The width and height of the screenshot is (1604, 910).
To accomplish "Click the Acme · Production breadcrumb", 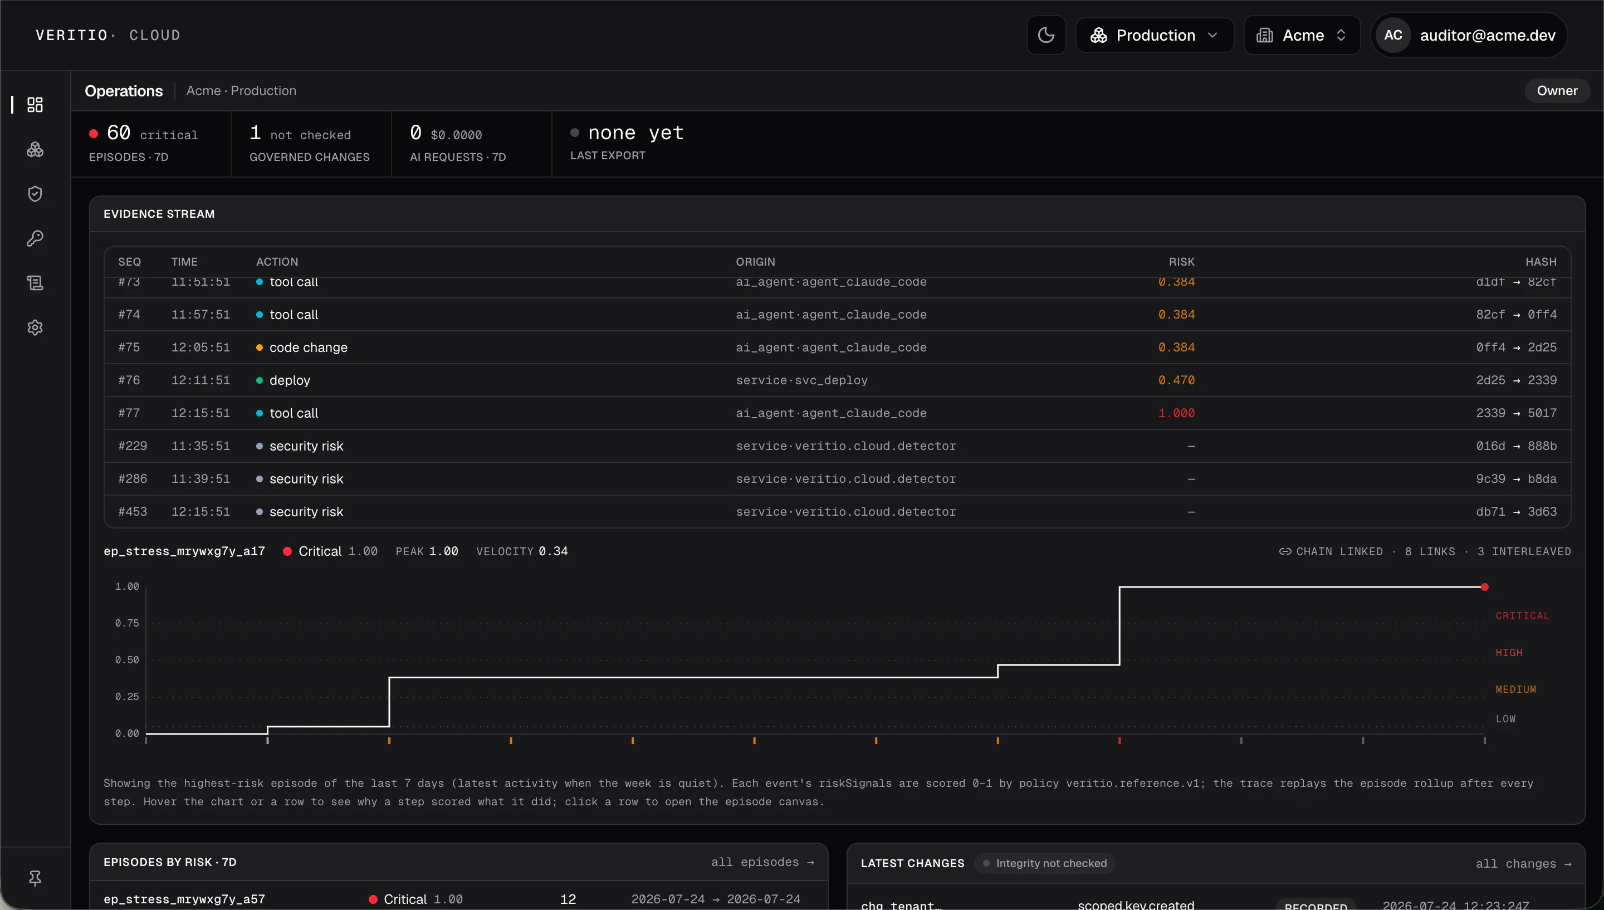I will (x=241, y=91).
